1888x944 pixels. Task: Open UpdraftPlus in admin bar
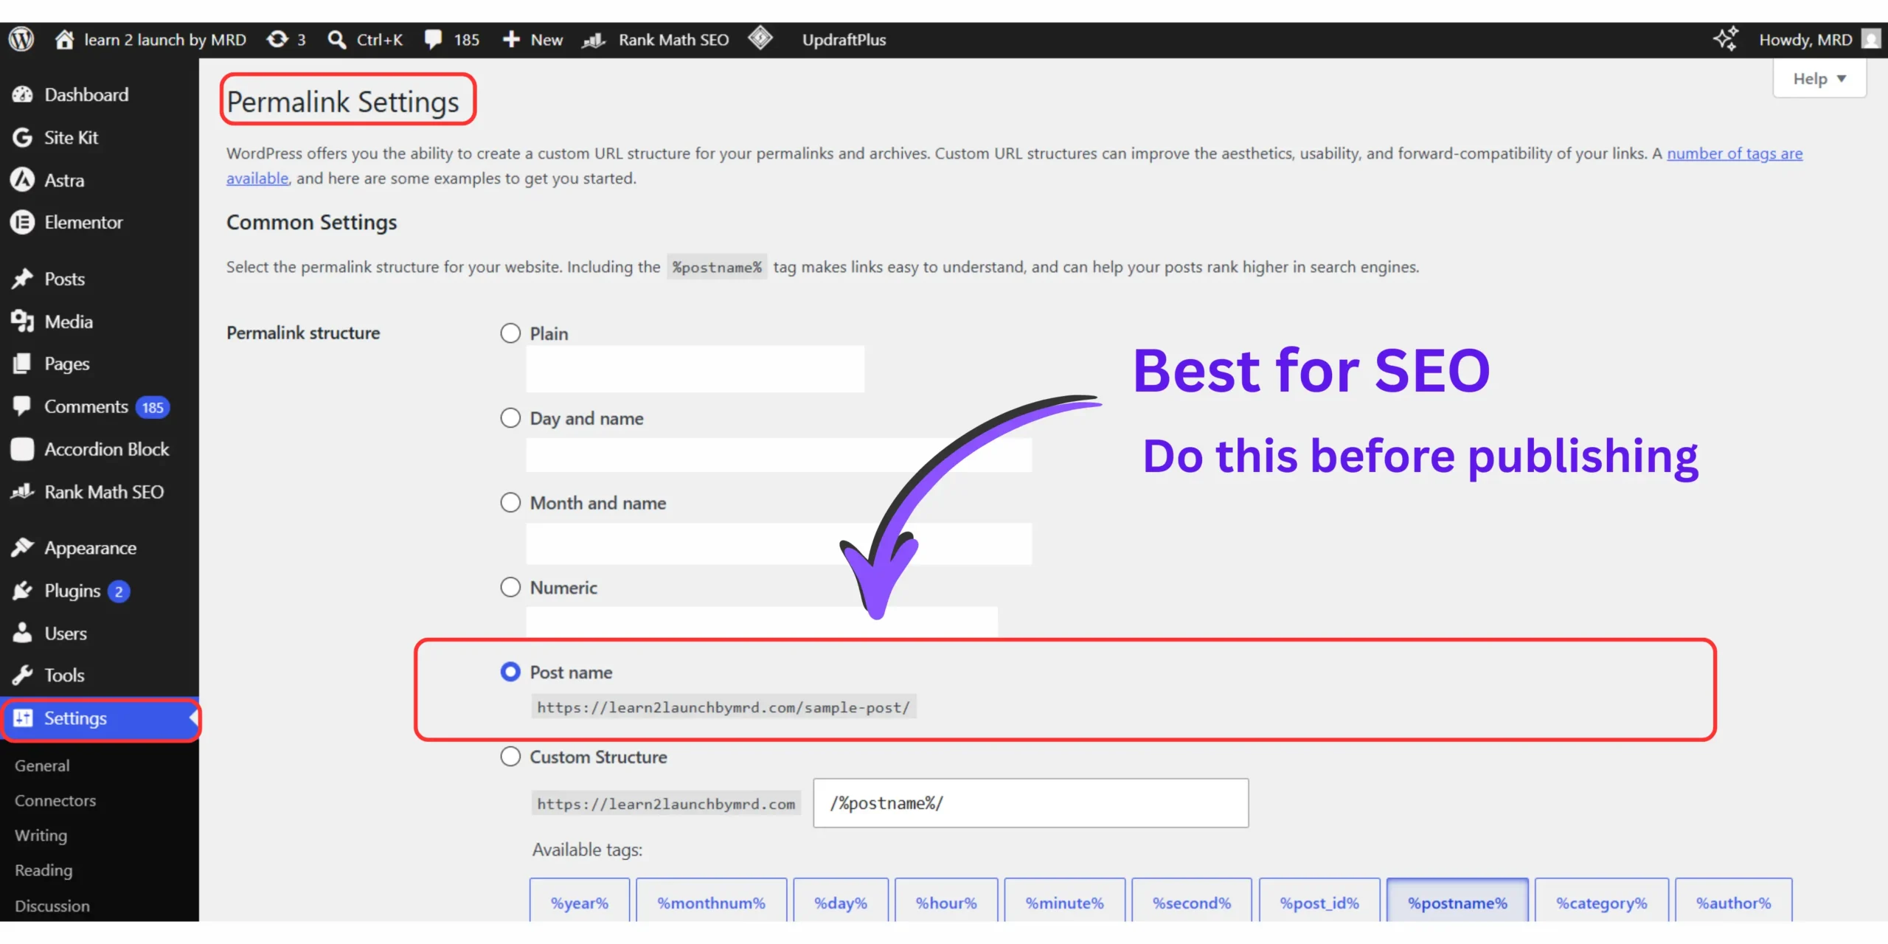point(844,40)
